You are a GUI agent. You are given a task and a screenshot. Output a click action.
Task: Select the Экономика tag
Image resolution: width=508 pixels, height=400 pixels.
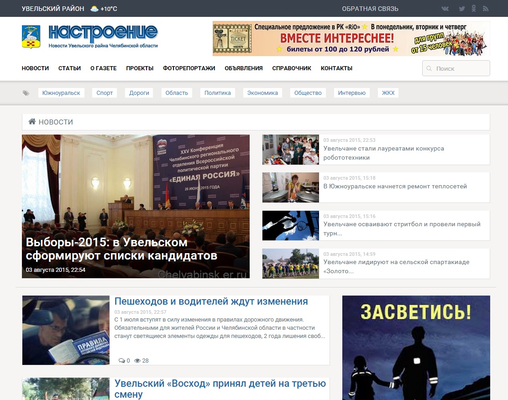pos(262,93)
